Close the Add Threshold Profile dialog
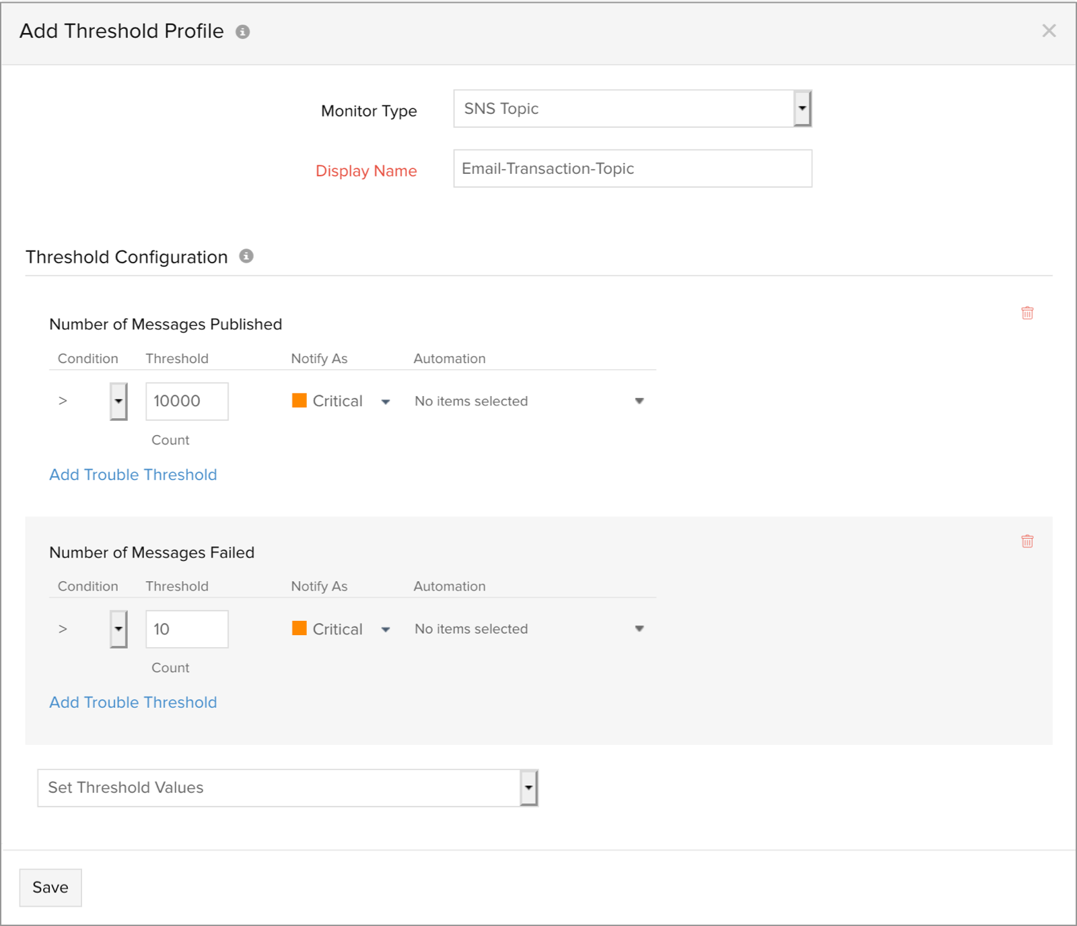 pyautogui.click(x=1048, y=30)
